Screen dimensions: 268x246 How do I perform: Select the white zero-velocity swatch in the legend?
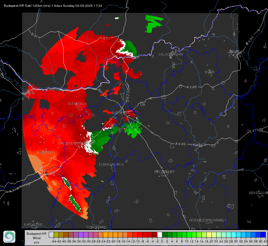pyautogui.click(x=160, y=235)
